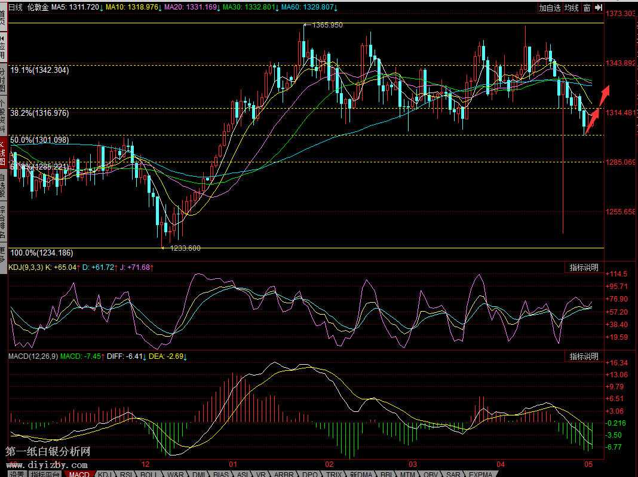The height and width of the screenshot is (477, 638).
Task: Switch to the OBV indicator tab
Action: click(x=431, y=474)
